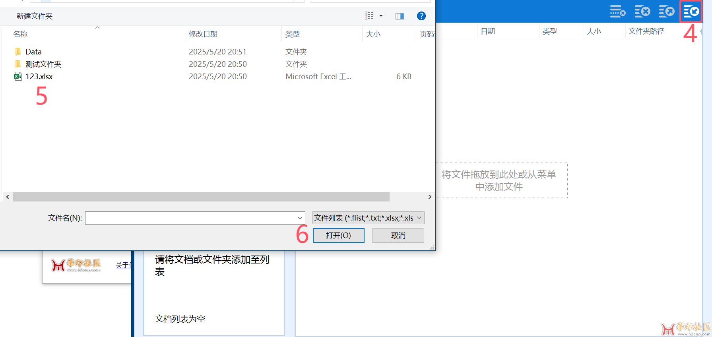Click the import file list icon
This screenshot has height=337, width=712.
[691, 12]
